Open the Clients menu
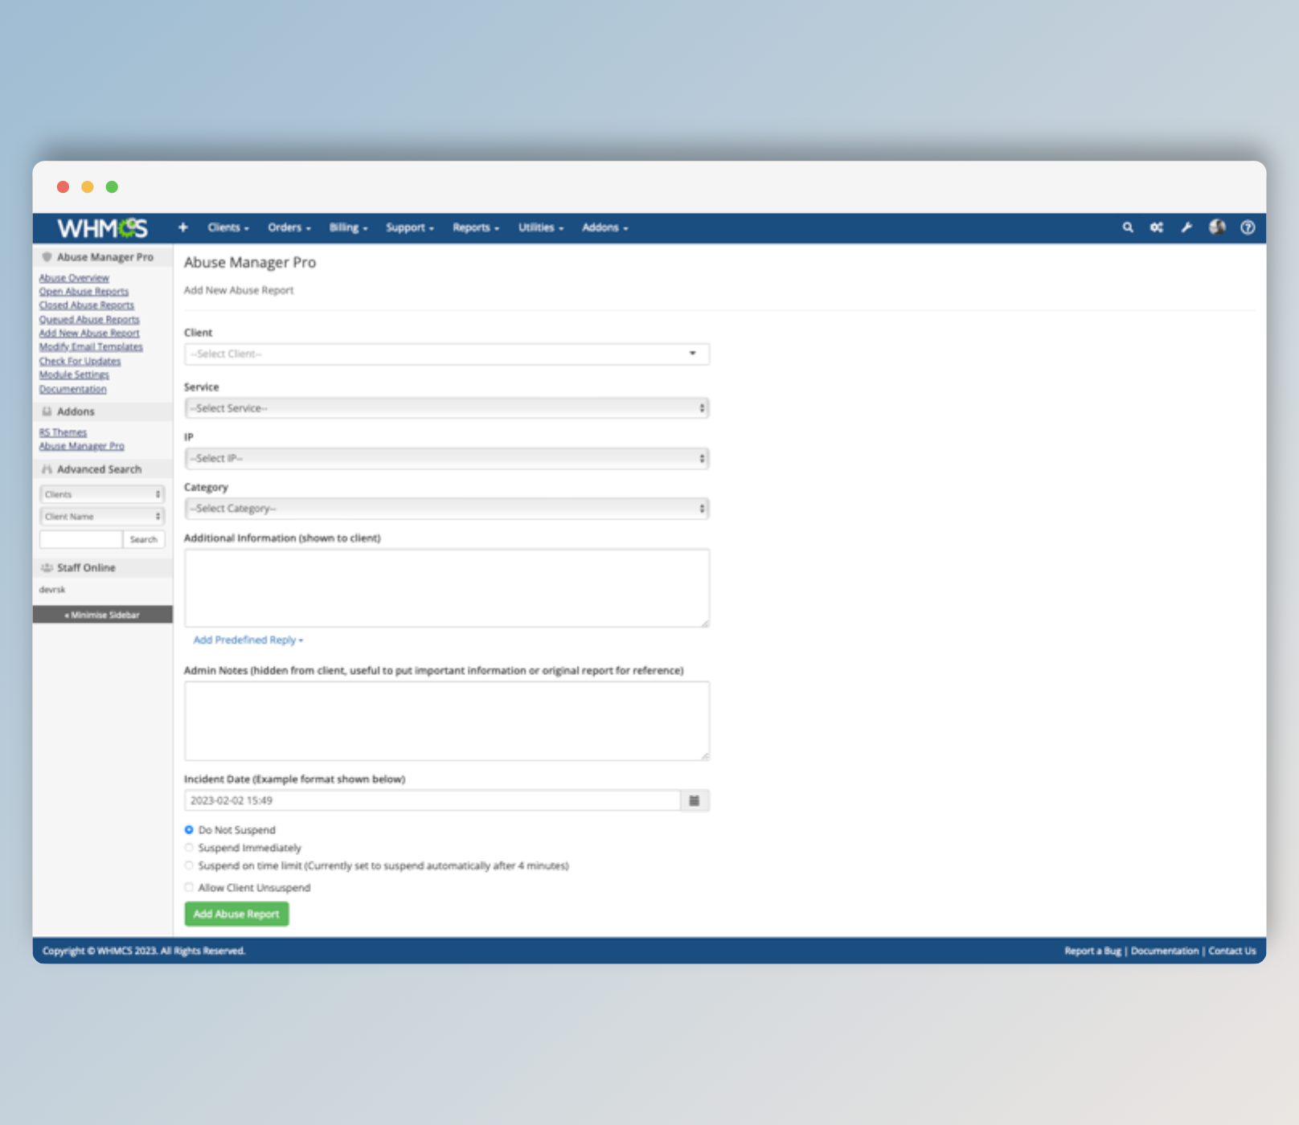The image size is (1299, 1125). 228,227
